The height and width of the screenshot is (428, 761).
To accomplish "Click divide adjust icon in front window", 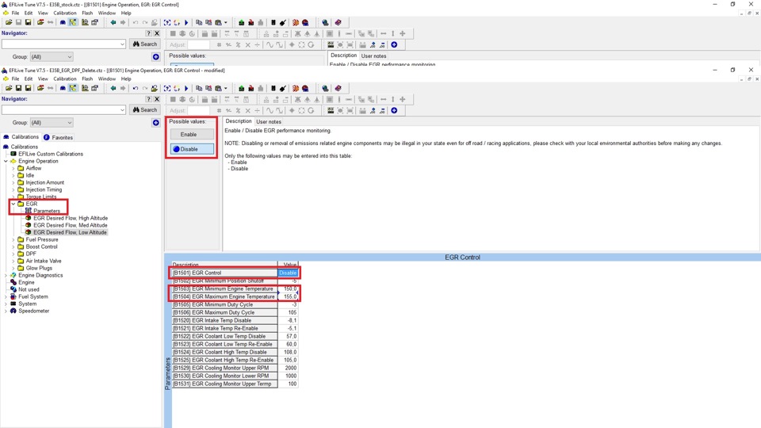I will (x=257, y=111).
